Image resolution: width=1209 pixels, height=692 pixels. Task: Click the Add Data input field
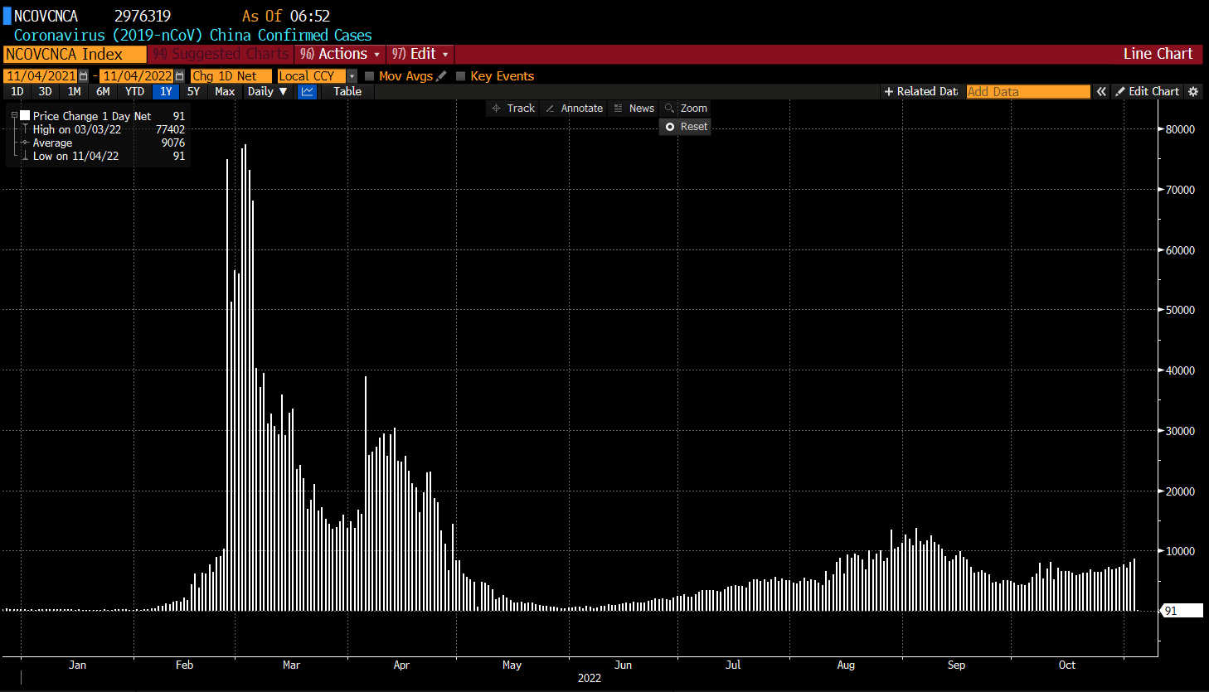click(1027, 92)
